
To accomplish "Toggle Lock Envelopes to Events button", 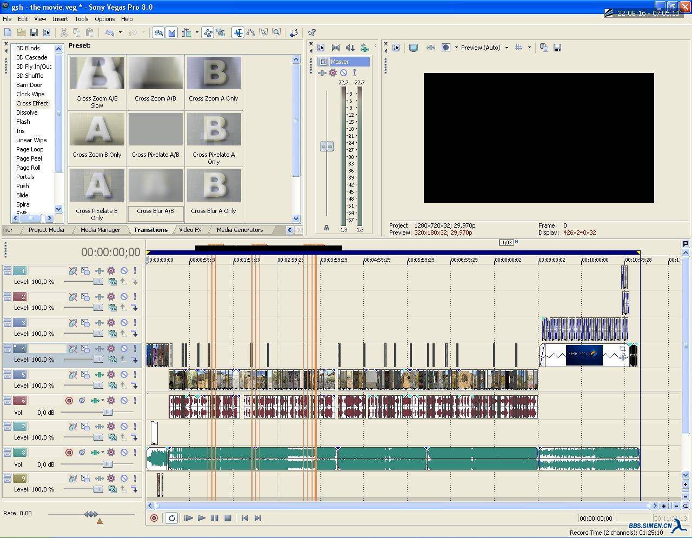I will click(x=208, y=33).
